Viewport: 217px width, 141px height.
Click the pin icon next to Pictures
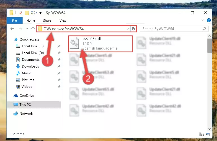[x=59, y=80]
